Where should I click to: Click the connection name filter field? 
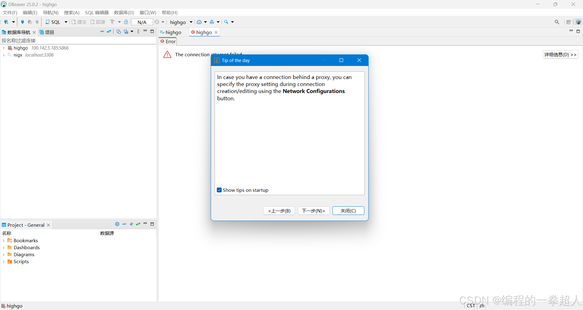pyautogui.click(x=78, y=40)
